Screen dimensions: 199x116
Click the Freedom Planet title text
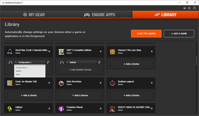(x=75, y=107)
